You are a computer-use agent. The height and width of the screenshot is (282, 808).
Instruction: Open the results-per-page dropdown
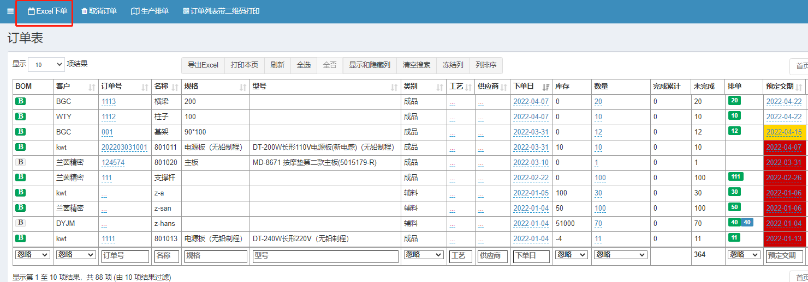click(x=46, y=64)
